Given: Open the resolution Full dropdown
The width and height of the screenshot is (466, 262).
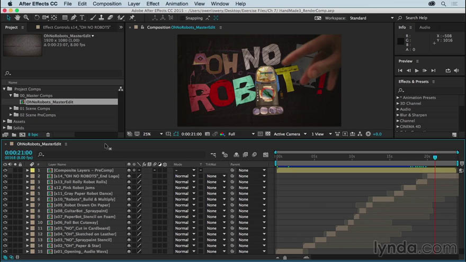Looking at the screenshot, I should click(x=241, y=134).
